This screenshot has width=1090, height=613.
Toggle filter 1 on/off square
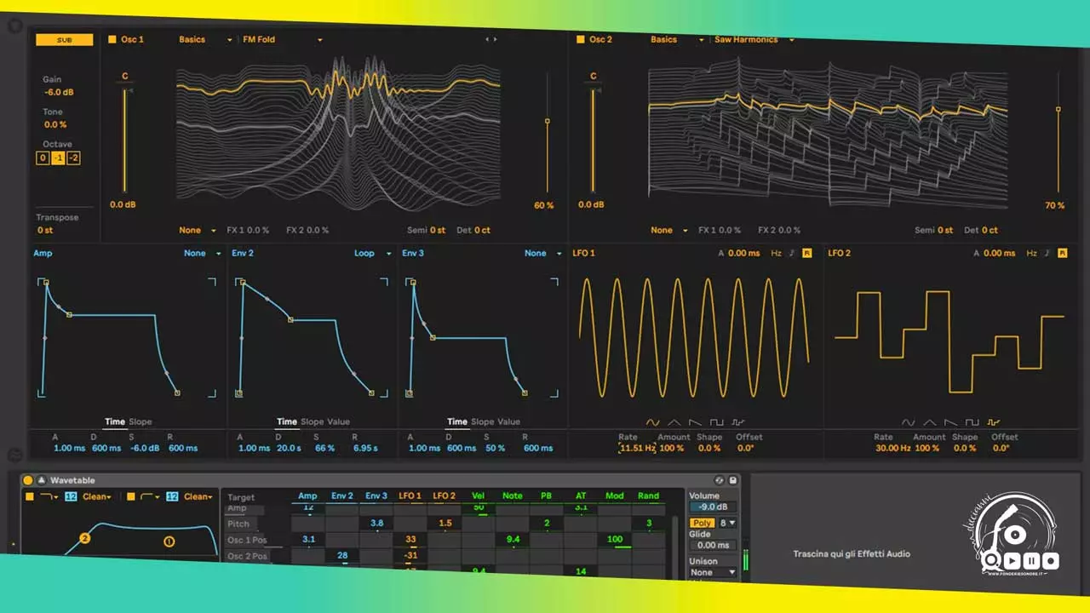pyautogui.click(x=30, y=496)
